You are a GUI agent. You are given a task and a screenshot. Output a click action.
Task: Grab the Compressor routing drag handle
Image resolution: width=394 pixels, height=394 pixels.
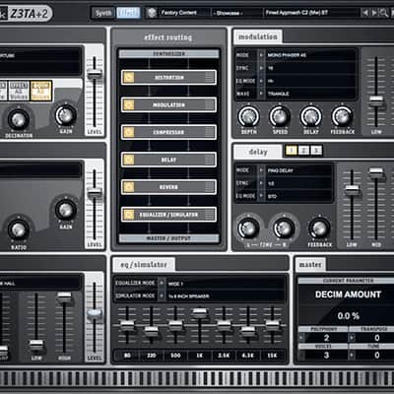tap(209, 132)
